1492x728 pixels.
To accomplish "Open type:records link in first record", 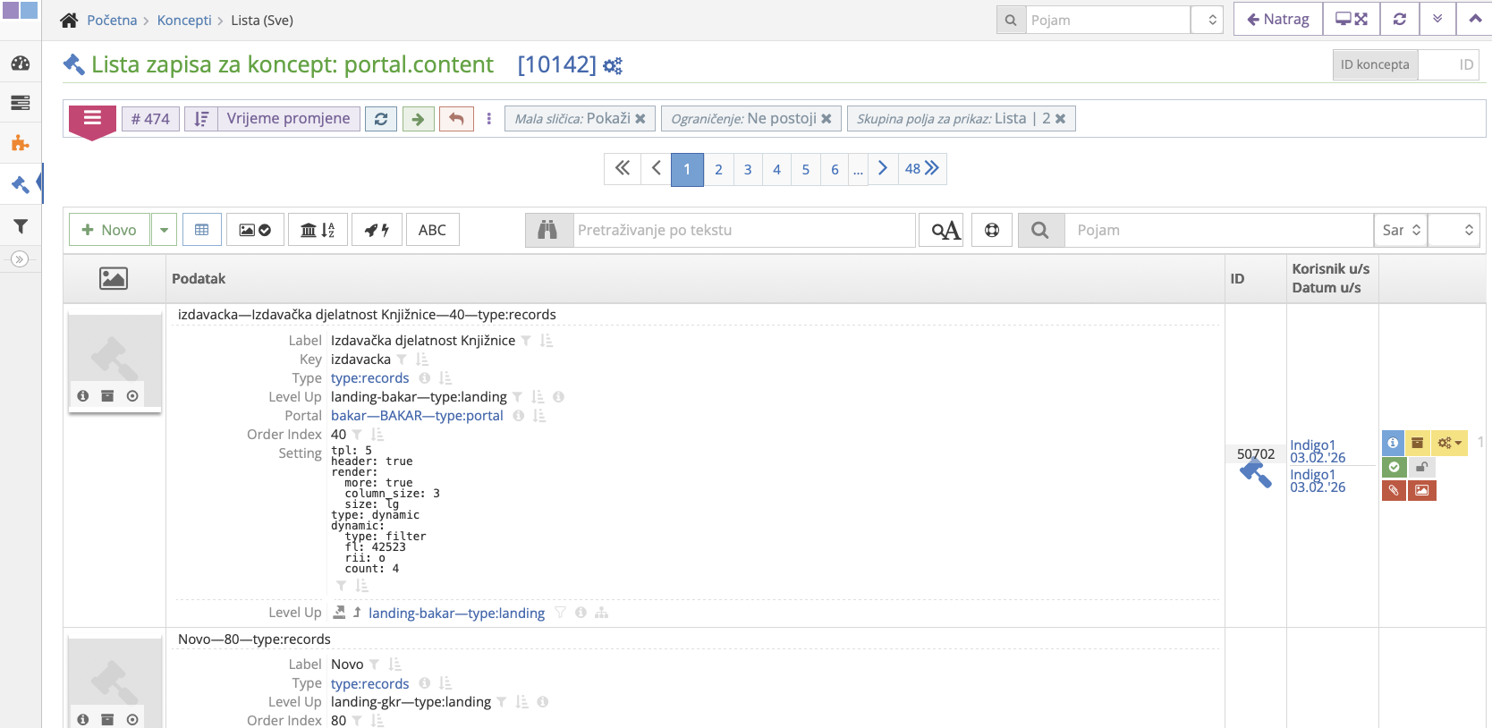I will [x=369, y=377].
